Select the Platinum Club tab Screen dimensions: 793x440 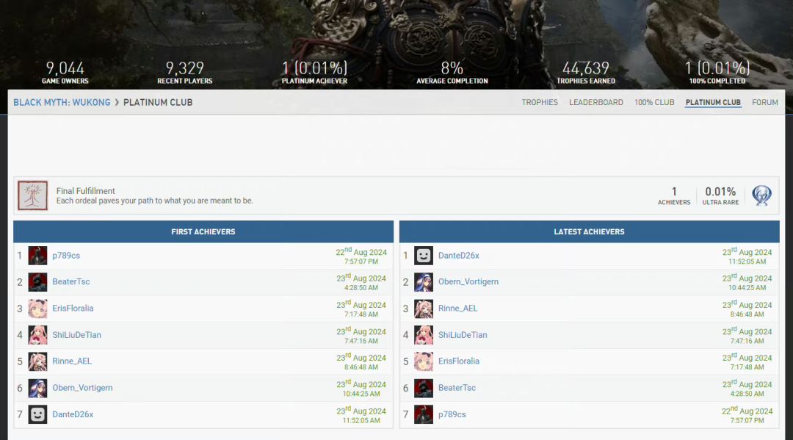713,102
